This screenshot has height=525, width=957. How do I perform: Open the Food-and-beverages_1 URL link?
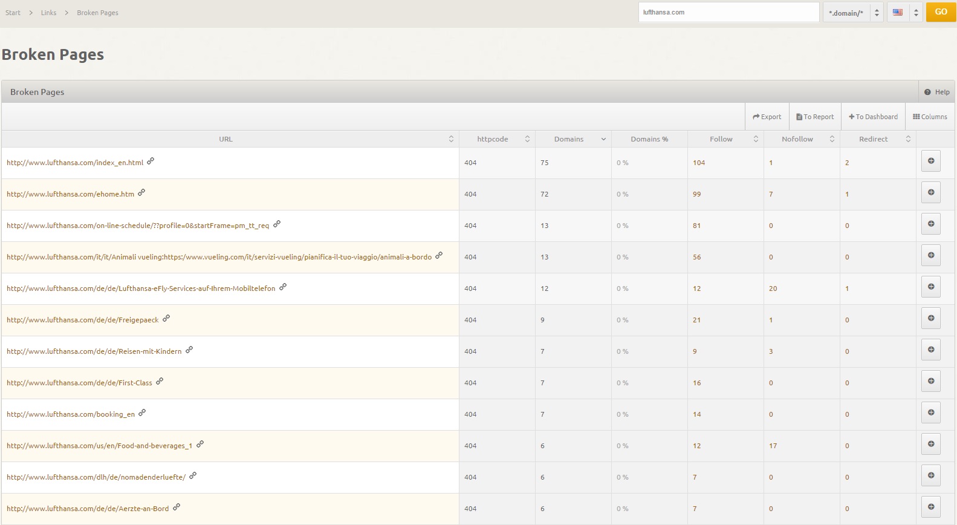[x=99, y=446]
